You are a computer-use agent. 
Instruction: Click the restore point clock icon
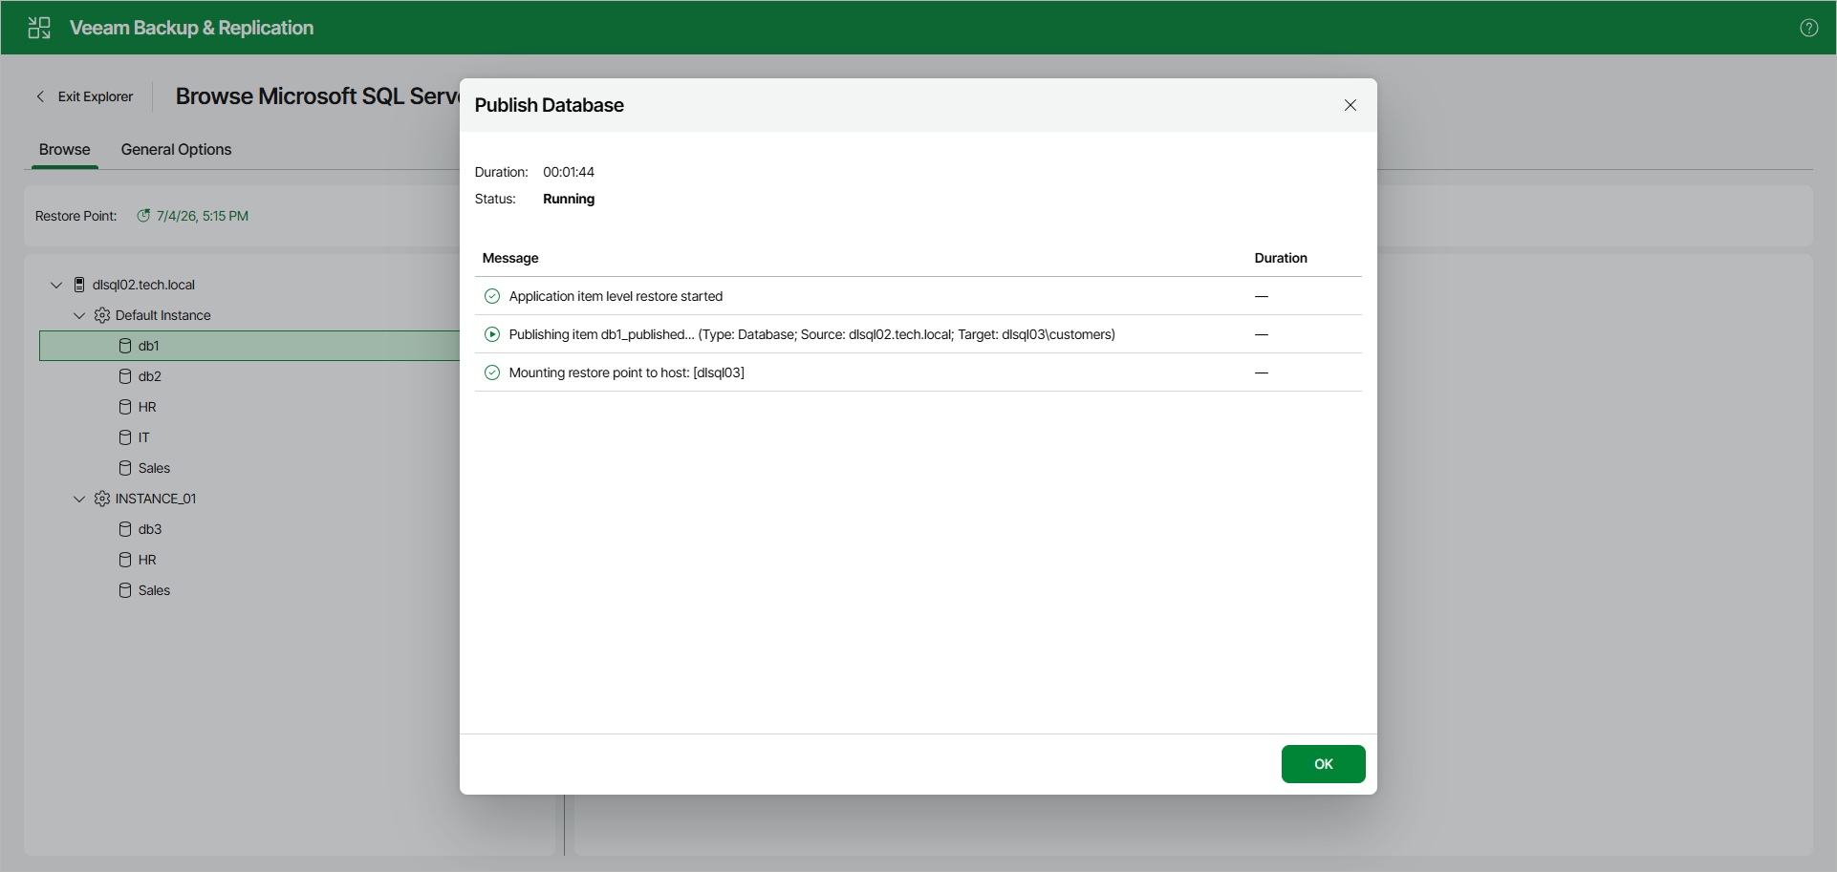coord(143,216)
